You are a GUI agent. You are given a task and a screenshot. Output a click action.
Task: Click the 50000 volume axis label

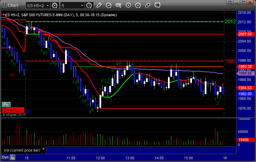[243, 132]
